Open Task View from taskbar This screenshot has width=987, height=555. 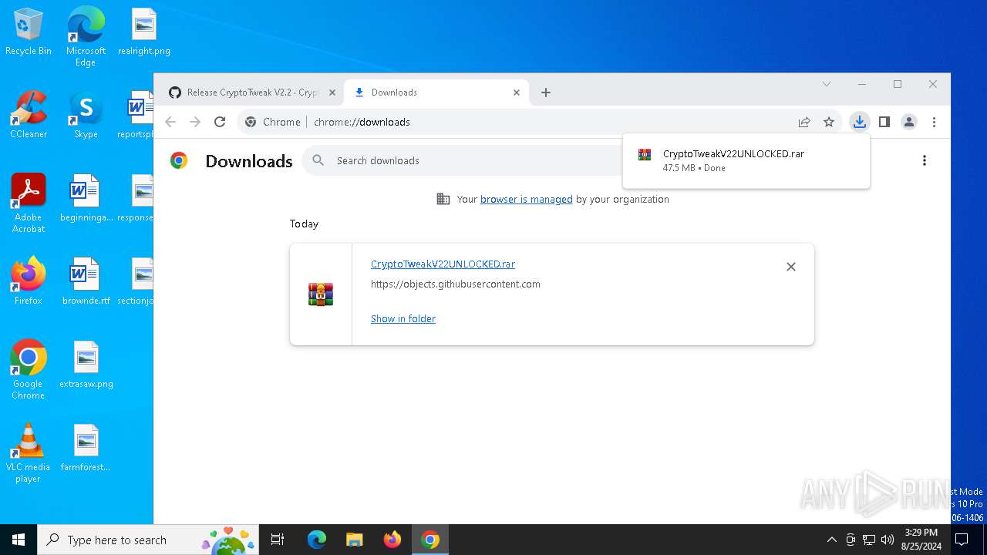click(x=278, y=540)
